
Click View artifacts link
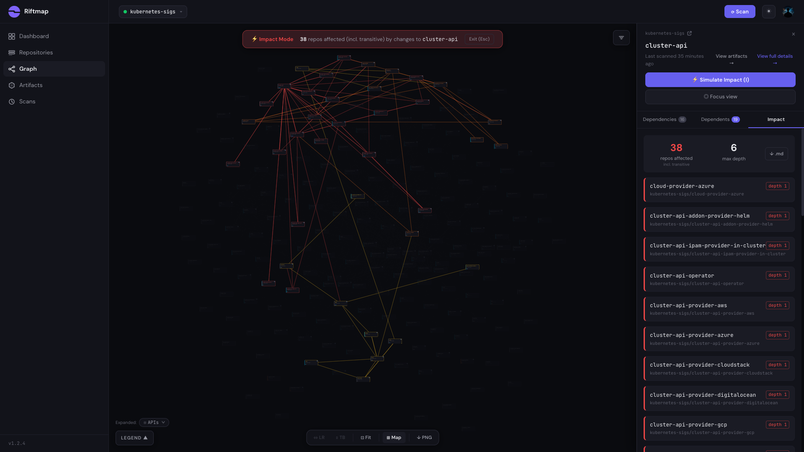click(x=731, y=59)
